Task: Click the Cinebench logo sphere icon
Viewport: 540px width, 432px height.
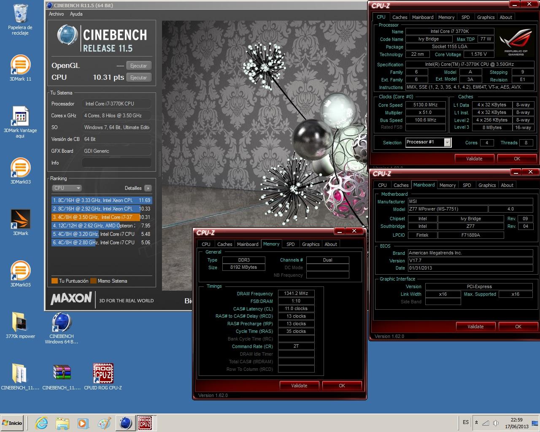Action: (x=67, y=35)
